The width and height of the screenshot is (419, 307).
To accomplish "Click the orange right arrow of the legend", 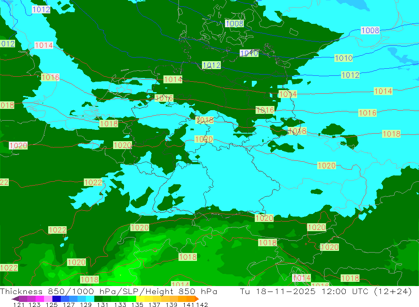I will coord(197,299).
